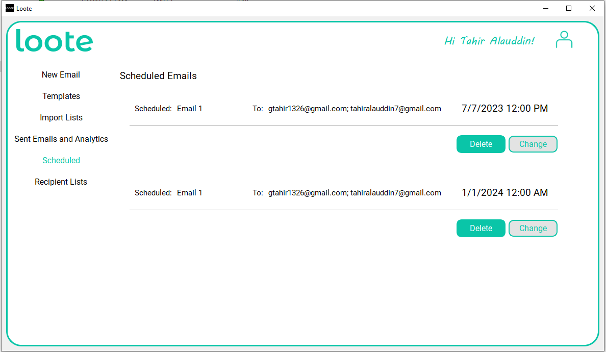Viewport: 606px width, 352px height.
Task: Delete the email scheduled for 1/1/2024
Action: point(481,229)
